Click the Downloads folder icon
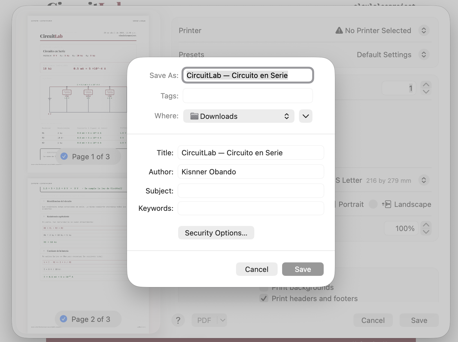The image size is (458, 342). [194, 116]
